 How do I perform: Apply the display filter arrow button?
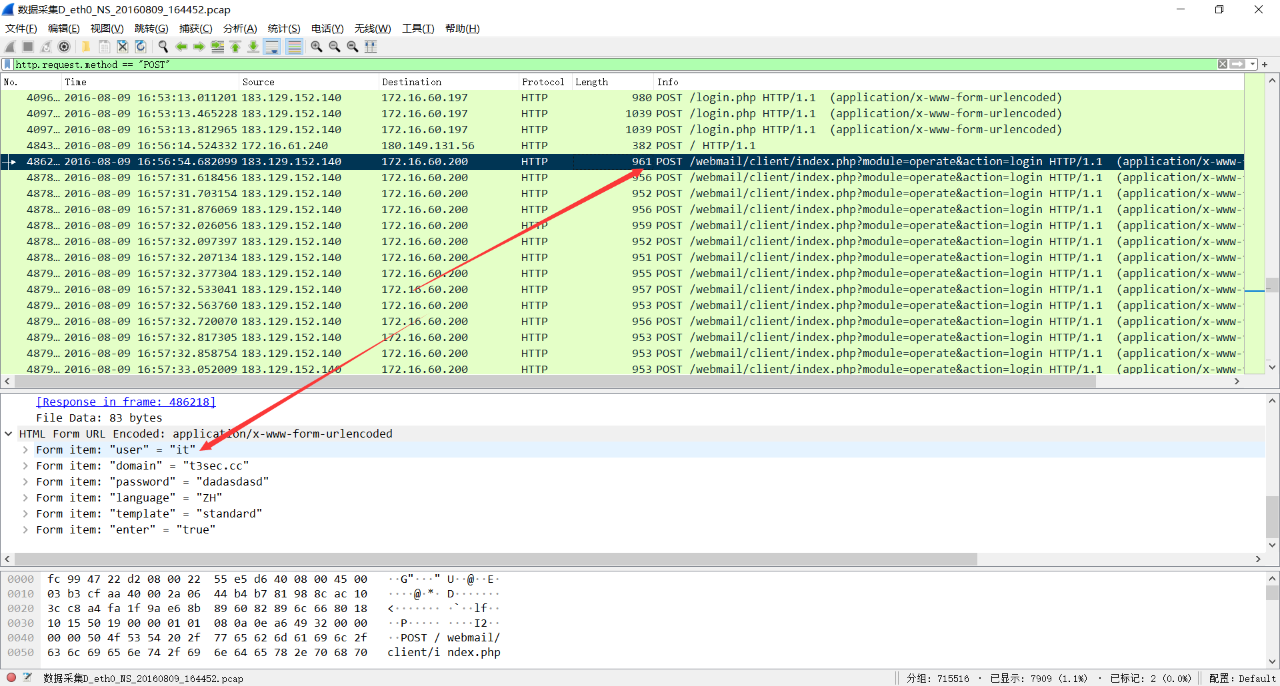click(x=1237, y=65)
